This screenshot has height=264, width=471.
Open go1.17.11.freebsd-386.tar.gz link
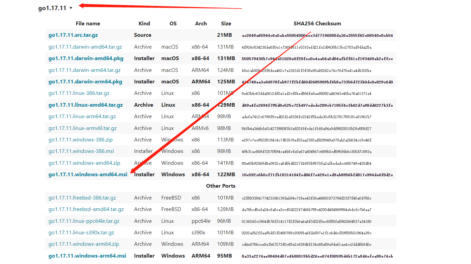[x=82, y=198]
